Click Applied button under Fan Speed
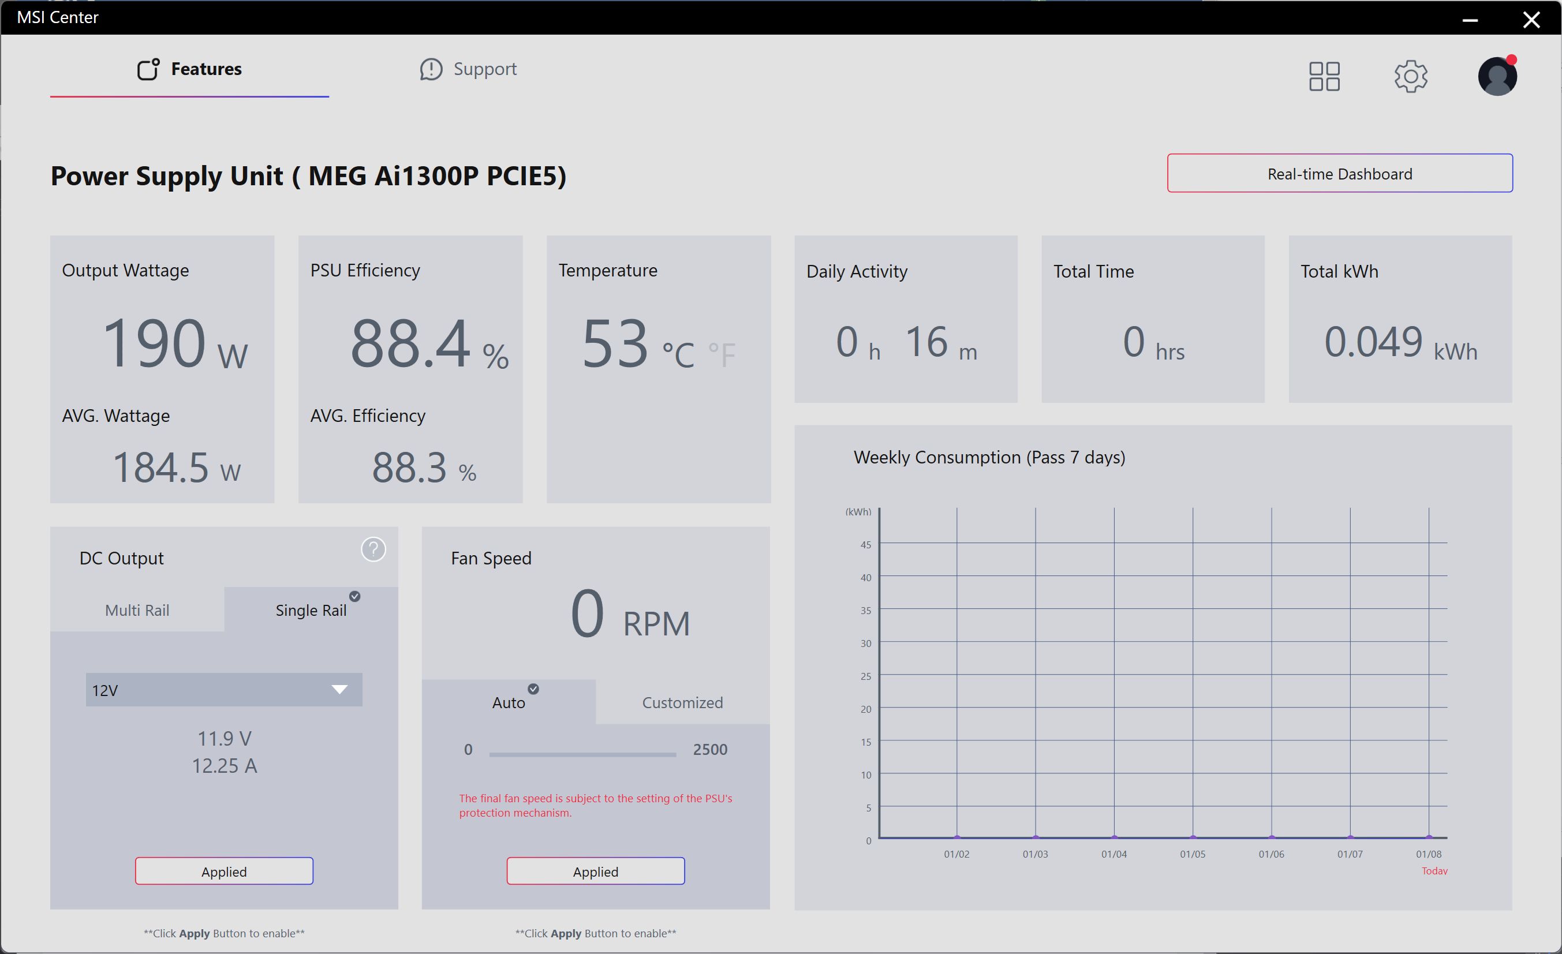 click(595, 871)
